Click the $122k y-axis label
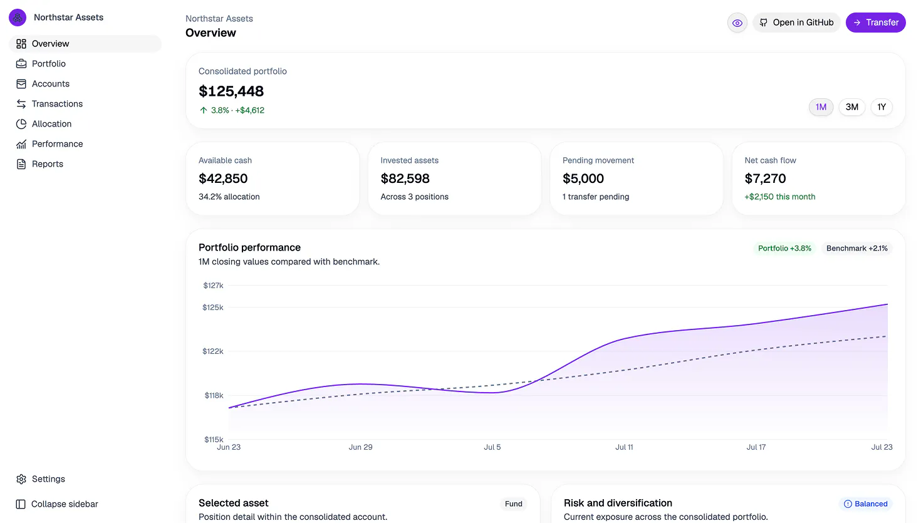921x523 pixels. coord(213,351)
